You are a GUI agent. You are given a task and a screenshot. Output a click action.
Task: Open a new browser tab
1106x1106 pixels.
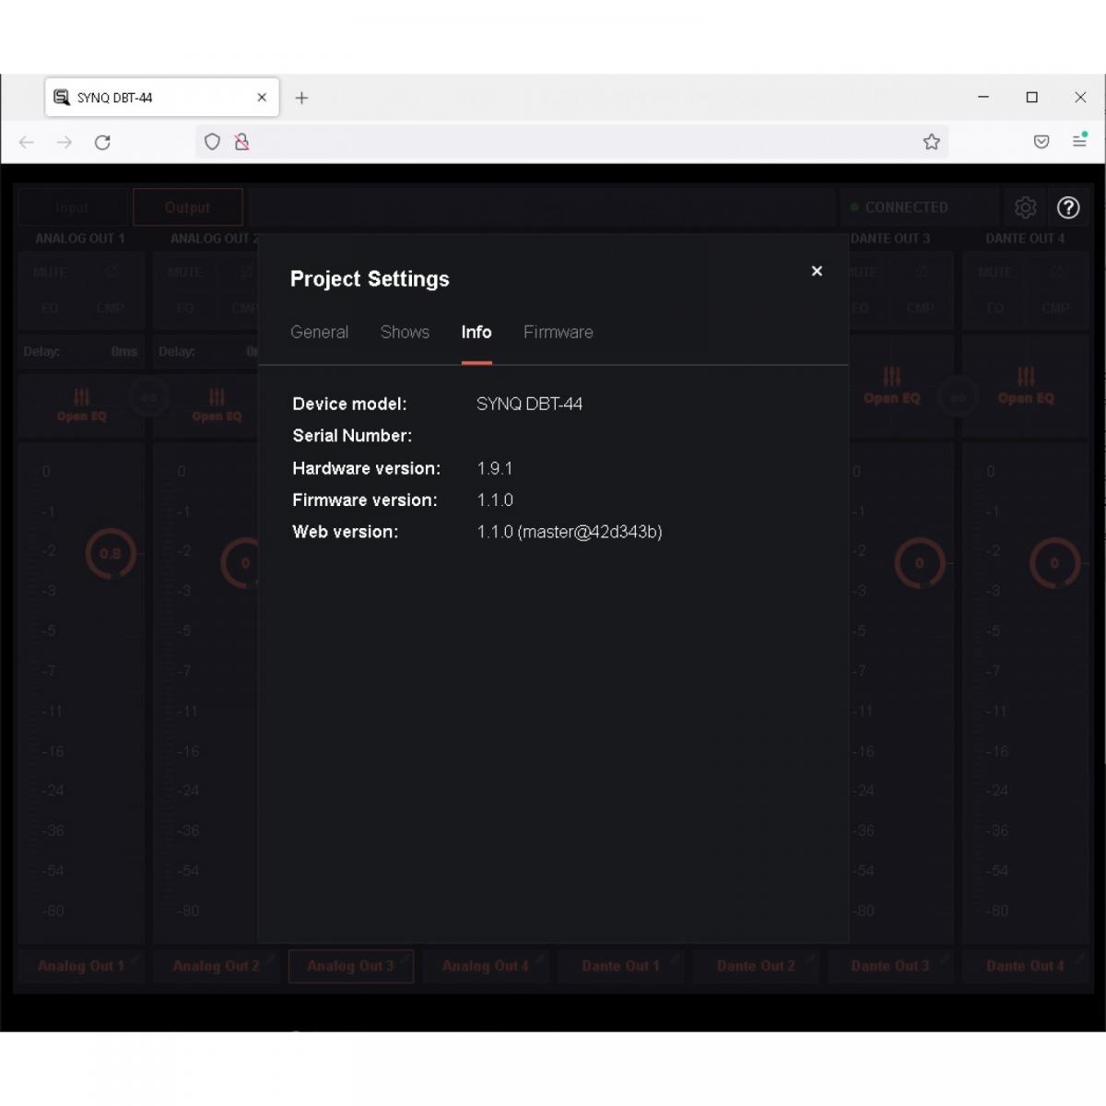301,98
